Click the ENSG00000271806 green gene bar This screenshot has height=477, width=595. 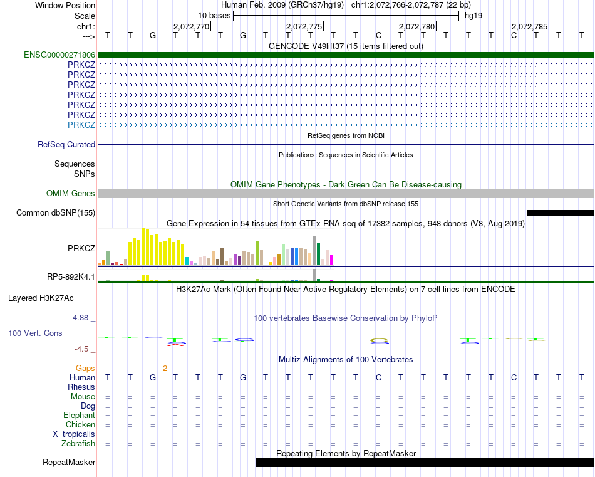coord(346,55)
